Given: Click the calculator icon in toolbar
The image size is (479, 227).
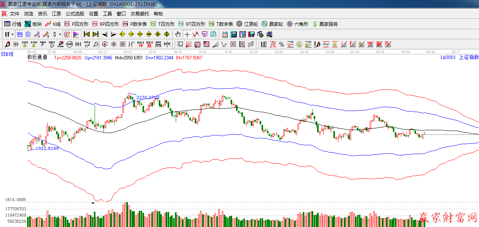Looking at the screenshot, I should point(233,34).
